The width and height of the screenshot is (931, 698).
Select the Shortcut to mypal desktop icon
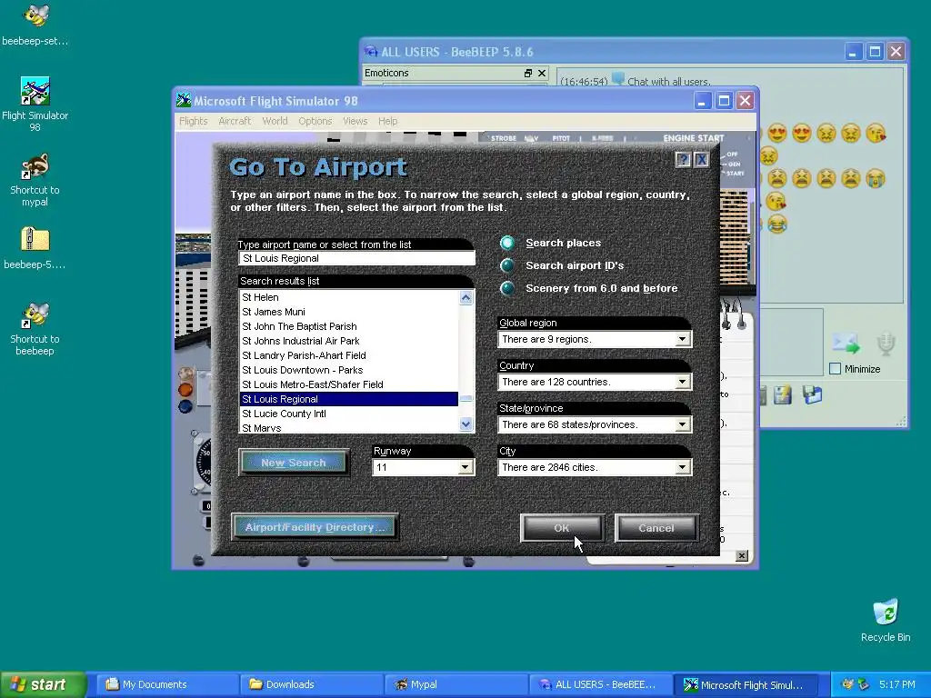pos(35,180)
